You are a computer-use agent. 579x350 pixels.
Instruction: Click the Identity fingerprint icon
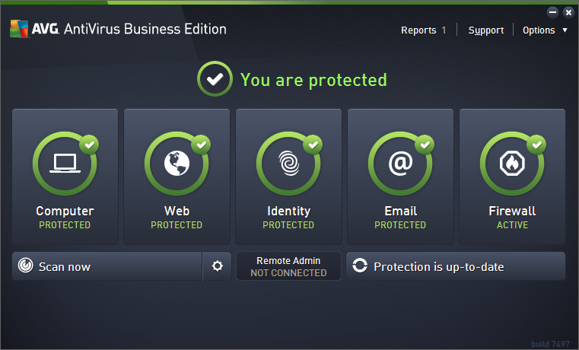[288, 164]
